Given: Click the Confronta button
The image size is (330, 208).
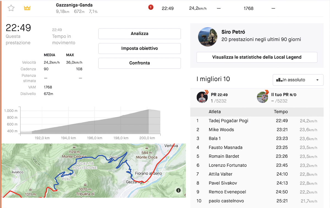Looking at the screenshot, I should (139, 63).
